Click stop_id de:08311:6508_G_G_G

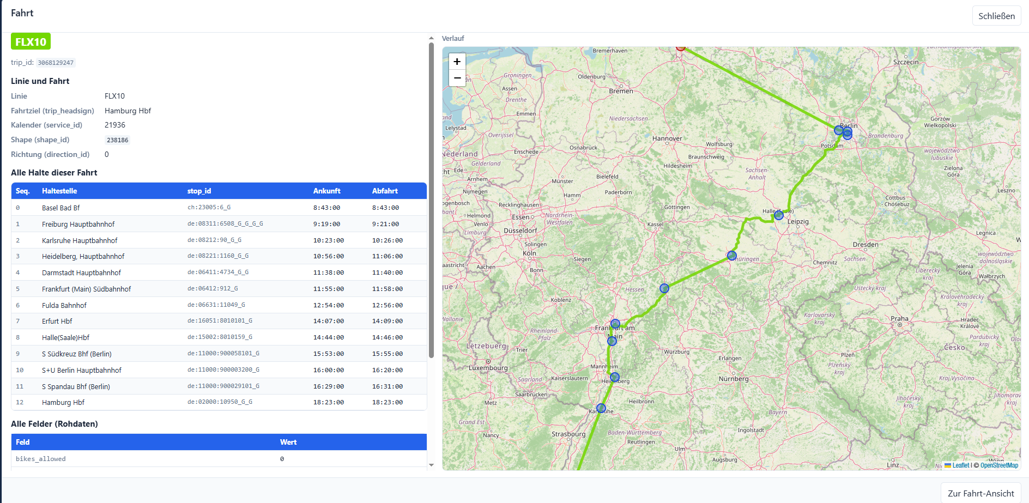point(225,224)
